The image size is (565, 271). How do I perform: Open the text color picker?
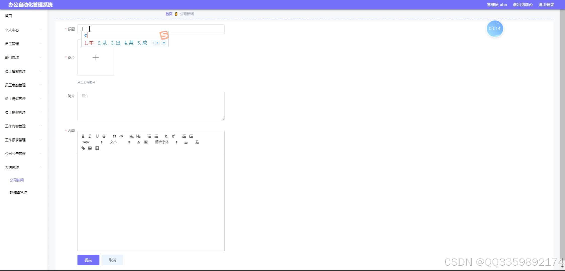138,142
